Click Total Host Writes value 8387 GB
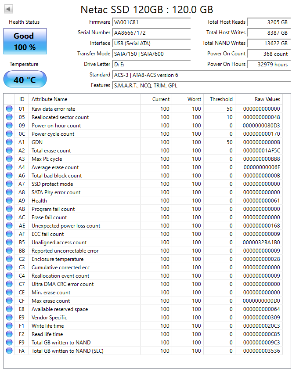 (269, 33)
